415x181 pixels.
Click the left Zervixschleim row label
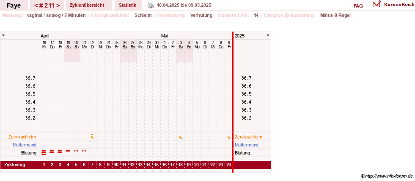click(x=22, y=137)
